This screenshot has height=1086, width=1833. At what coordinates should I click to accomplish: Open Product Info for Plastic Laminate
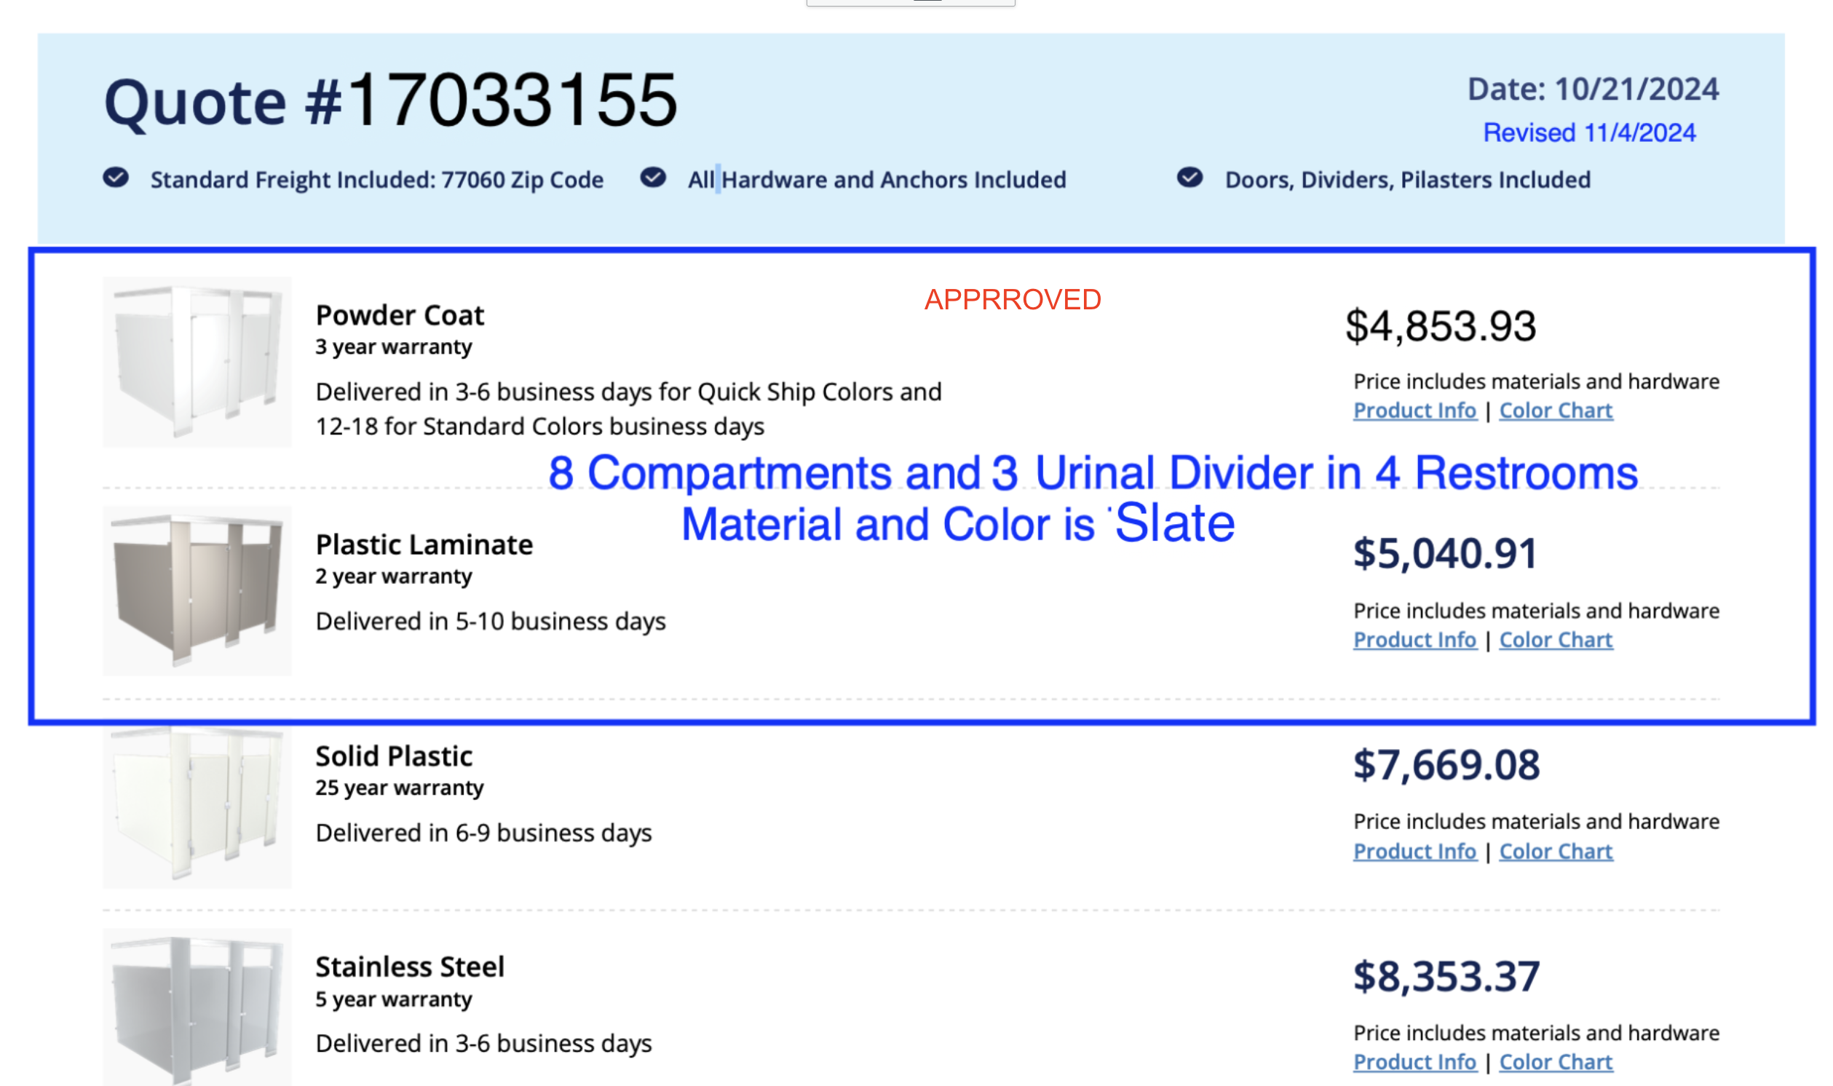[x=1414, y=640]
